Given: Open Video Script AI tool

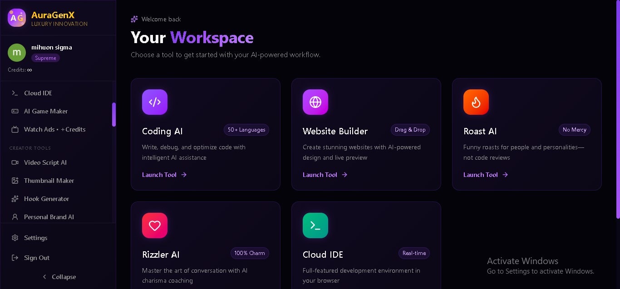Looking at the screenshot, I should click(x=56, y=162).
